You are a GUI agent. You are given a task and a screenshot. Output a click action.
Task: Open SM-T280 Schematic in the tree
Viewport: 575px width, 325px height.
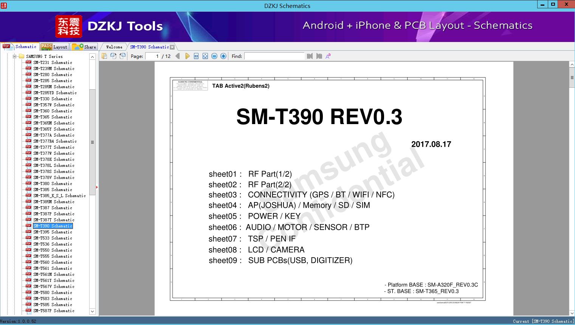[x=53, y=75]
